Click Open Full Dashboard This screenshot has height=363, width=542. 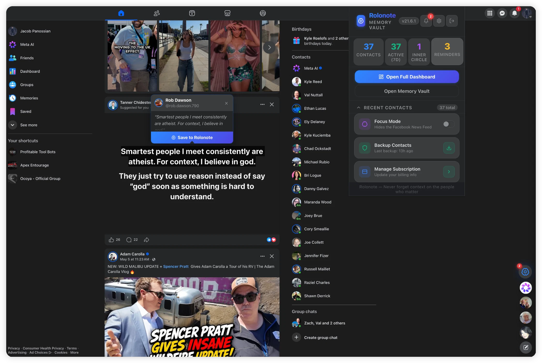407,77
